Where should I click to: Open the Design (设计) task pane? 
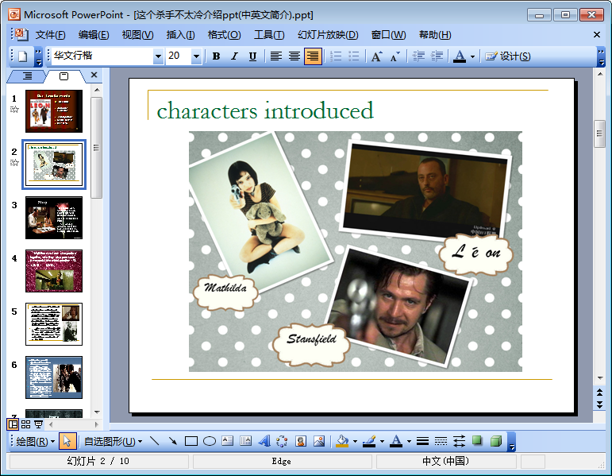[x=507, y=56]
